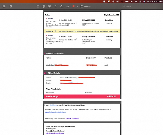163x135 pixels.
Task: Delete the email with the trash icon
Action: (44, 7)
